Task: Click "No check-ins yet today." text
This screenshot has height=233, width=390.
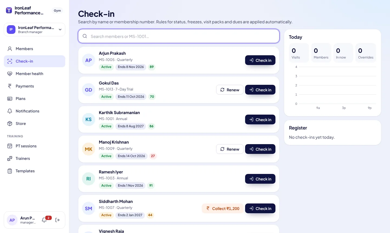Action: (x=312, y=137)
